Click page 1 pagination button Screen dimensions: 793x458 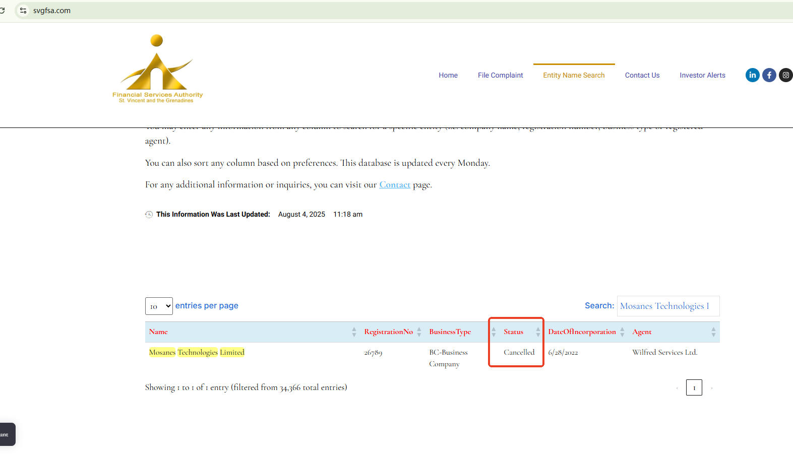click(694, 387)
